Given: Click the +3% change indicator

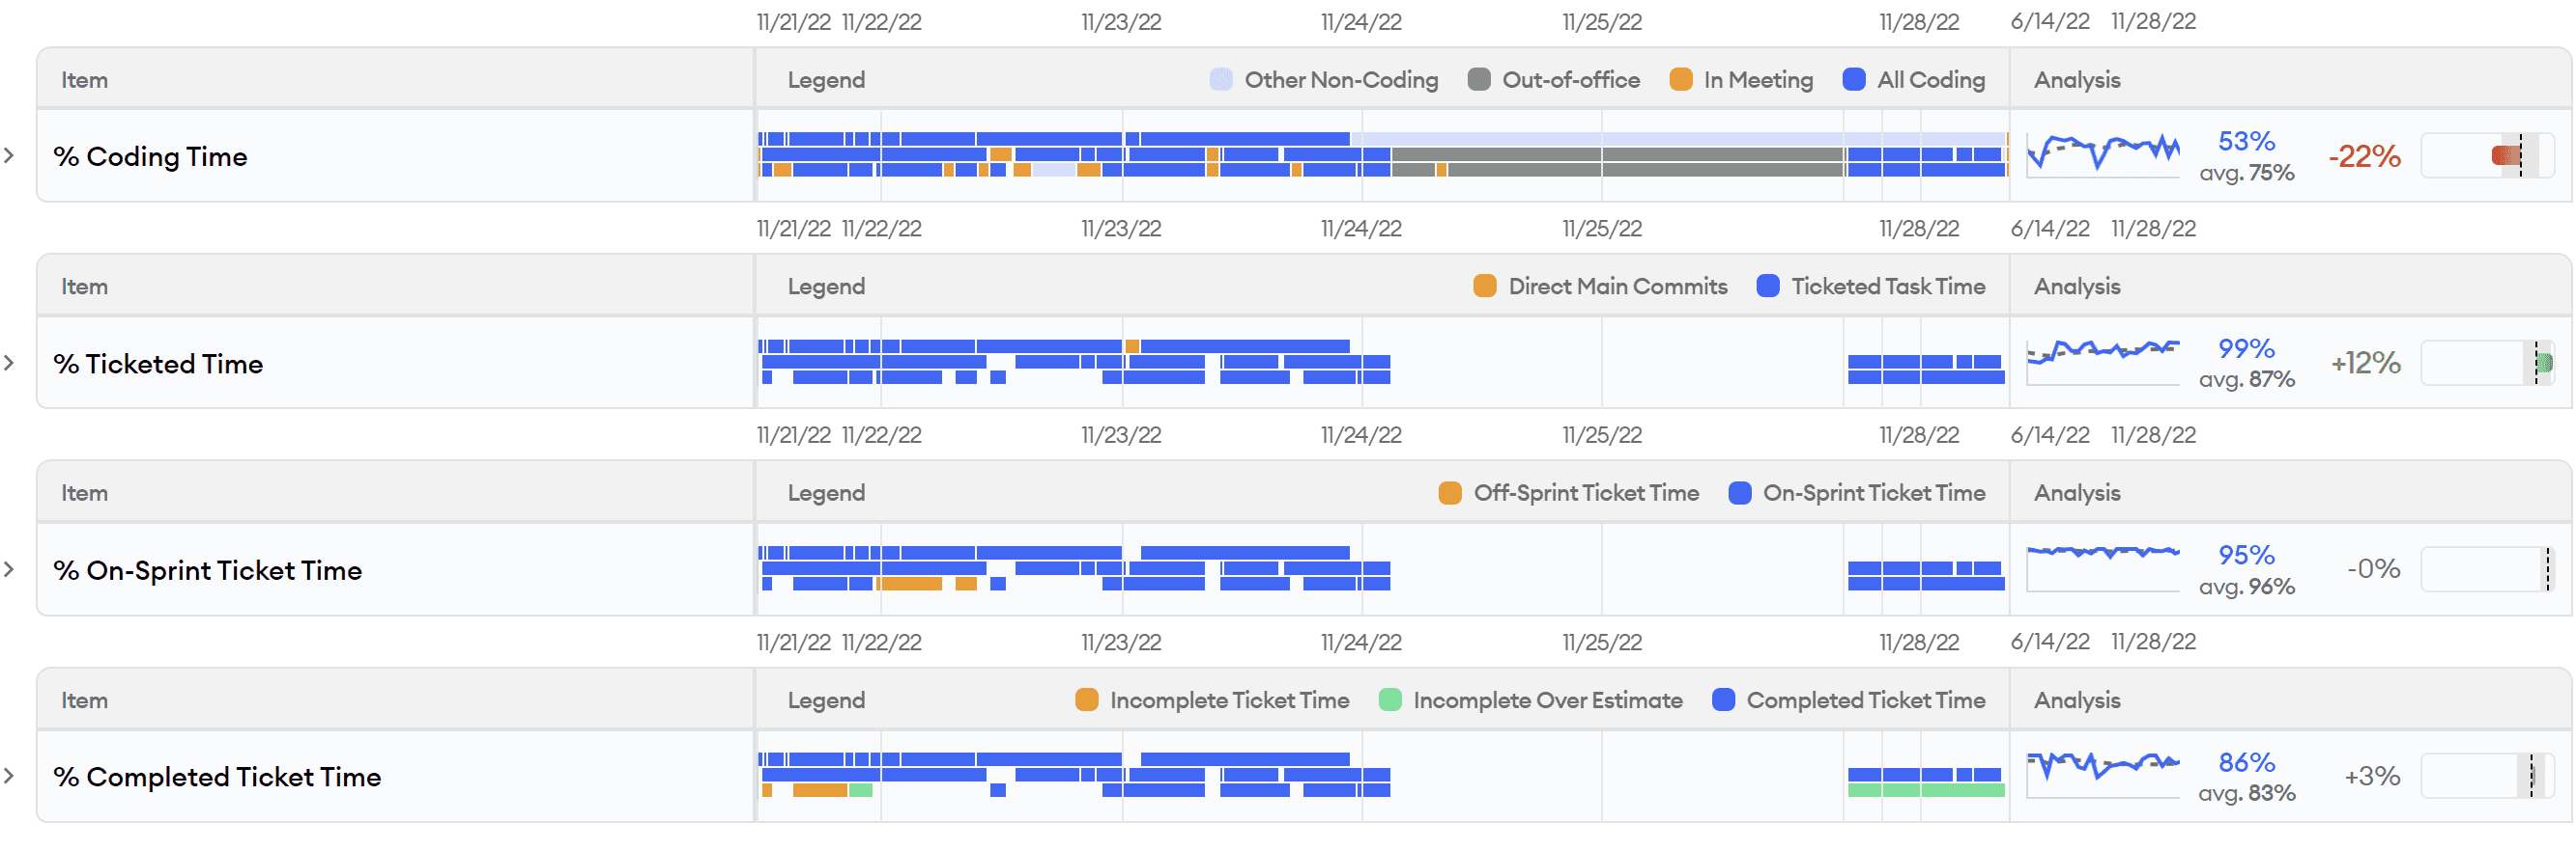Looking at the screenshot, I should click(x=2372, y=776).
